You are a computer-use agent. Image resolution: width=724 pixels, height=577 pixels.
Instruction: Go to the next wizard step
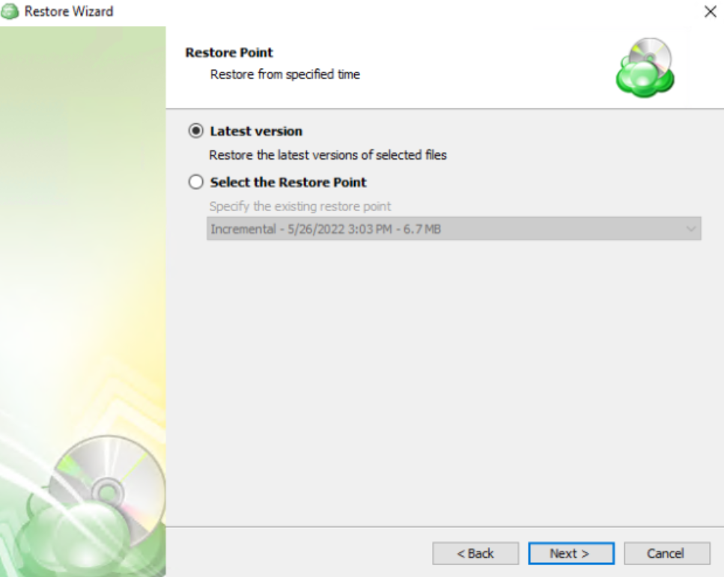pos(571,553)
